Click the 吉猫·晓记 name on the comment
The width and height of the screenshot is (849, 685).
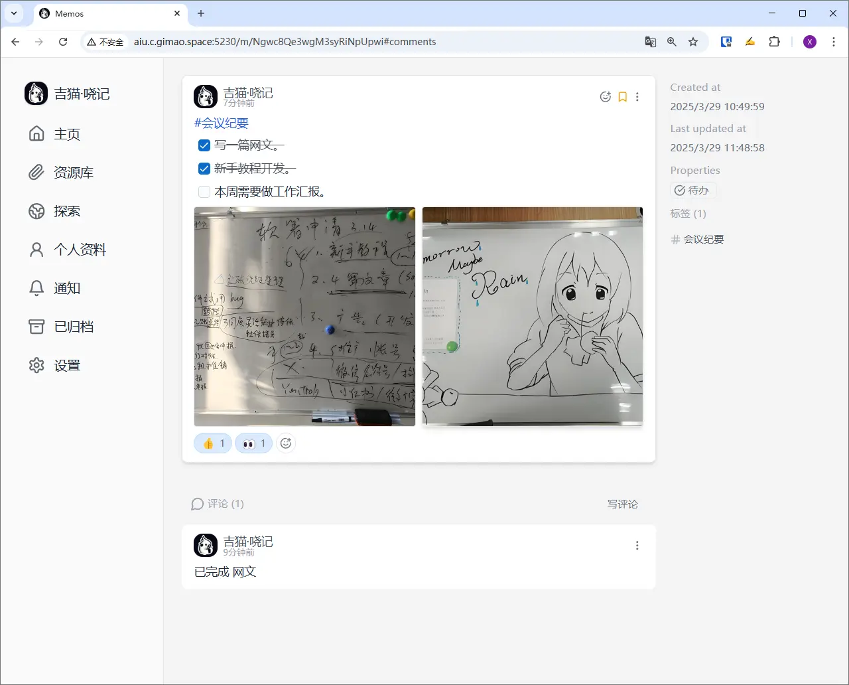(248, 542)
